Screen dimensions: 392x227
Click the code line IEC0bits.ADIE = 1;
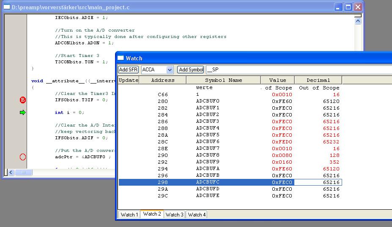[82, 17]
